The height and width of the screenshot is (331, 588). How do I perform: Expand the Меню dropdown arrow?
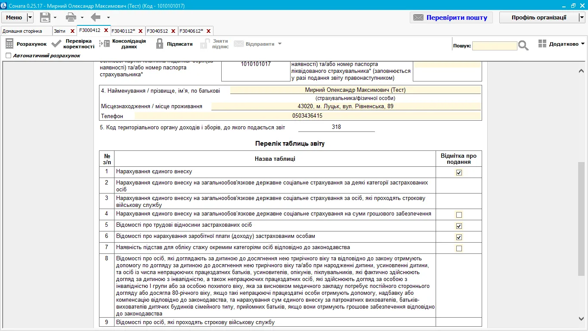point(30,18)
